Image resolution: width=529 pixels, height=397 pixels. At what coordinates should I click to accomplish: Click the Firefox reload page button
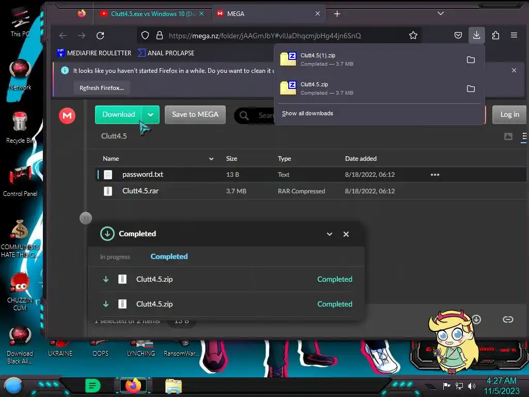tap(100, 36)
